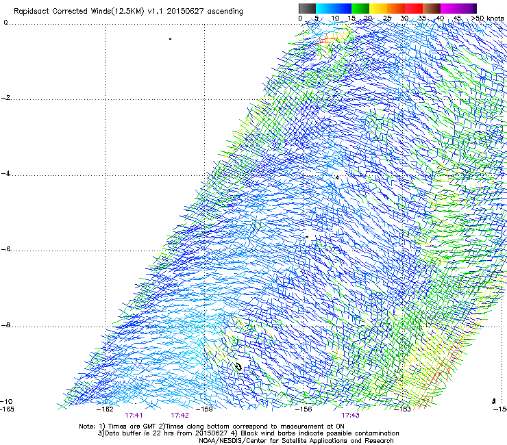Click the 17:41 time label
This screenshot has width=507, height=445.
pyautogui.click(x=134, y=416)
